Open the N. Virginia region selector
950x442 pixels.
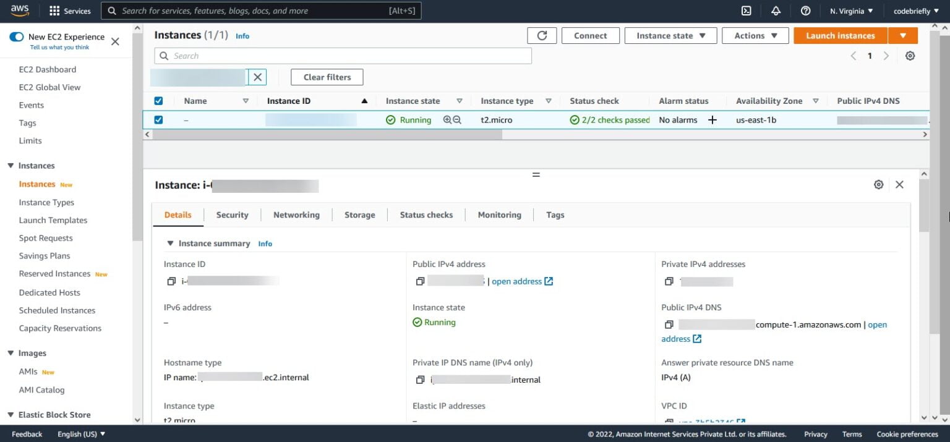[x=851, y=11]
